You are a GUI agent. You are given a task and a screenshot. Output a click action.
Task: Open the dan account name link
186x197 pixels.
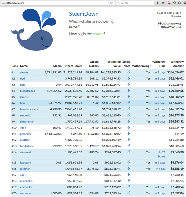[22, 85]
